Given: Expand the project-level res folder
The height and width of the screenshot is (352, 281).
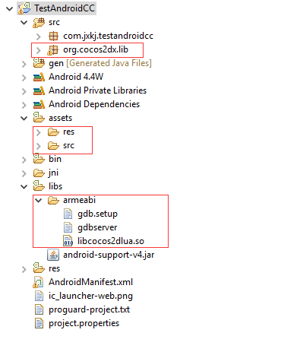Looking at the screenshot, I should (24, 269).
